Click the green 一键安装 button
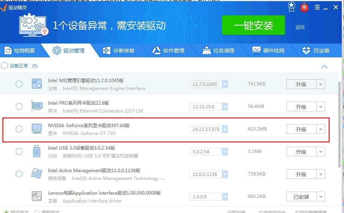Screen dimensions: 344x213 (253, 25)
